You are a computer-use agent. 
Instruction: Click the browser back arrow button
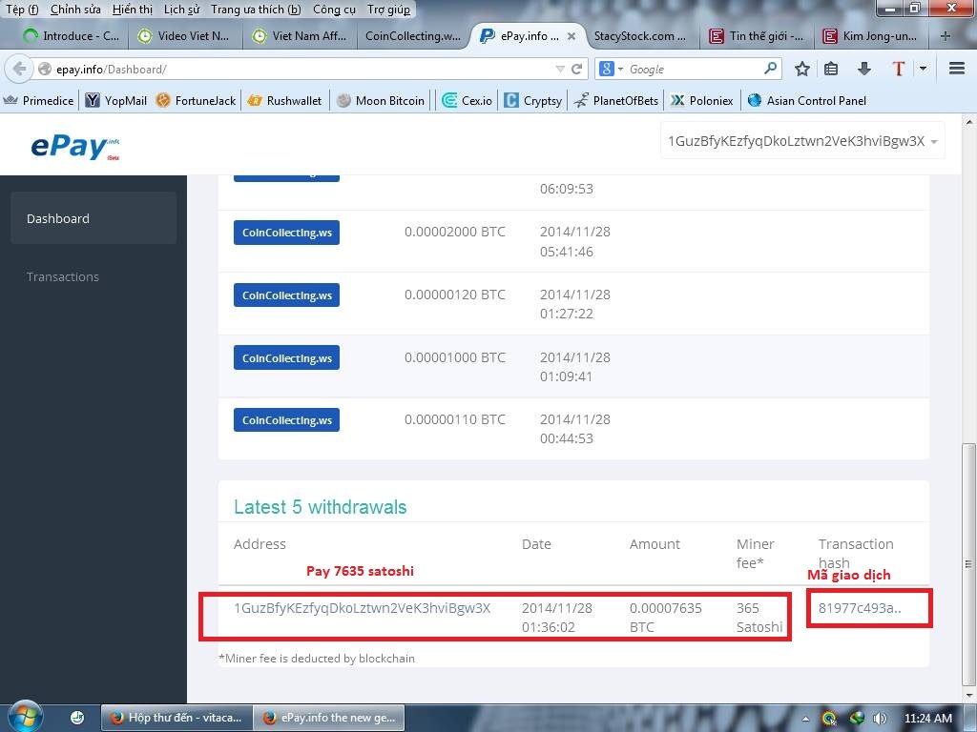(19, 69)
